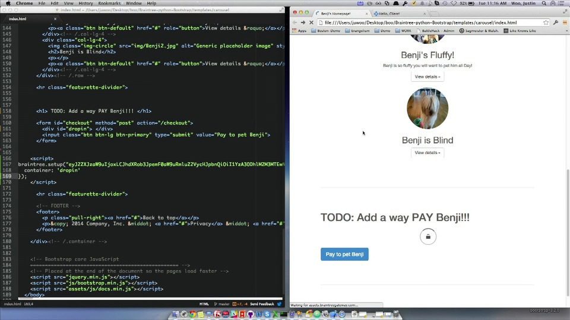The width and height of the screenshot is (570, 320).
Task: Open the Demo bookmarks folder
Action: pyautogui.click(x=383, y=31)
